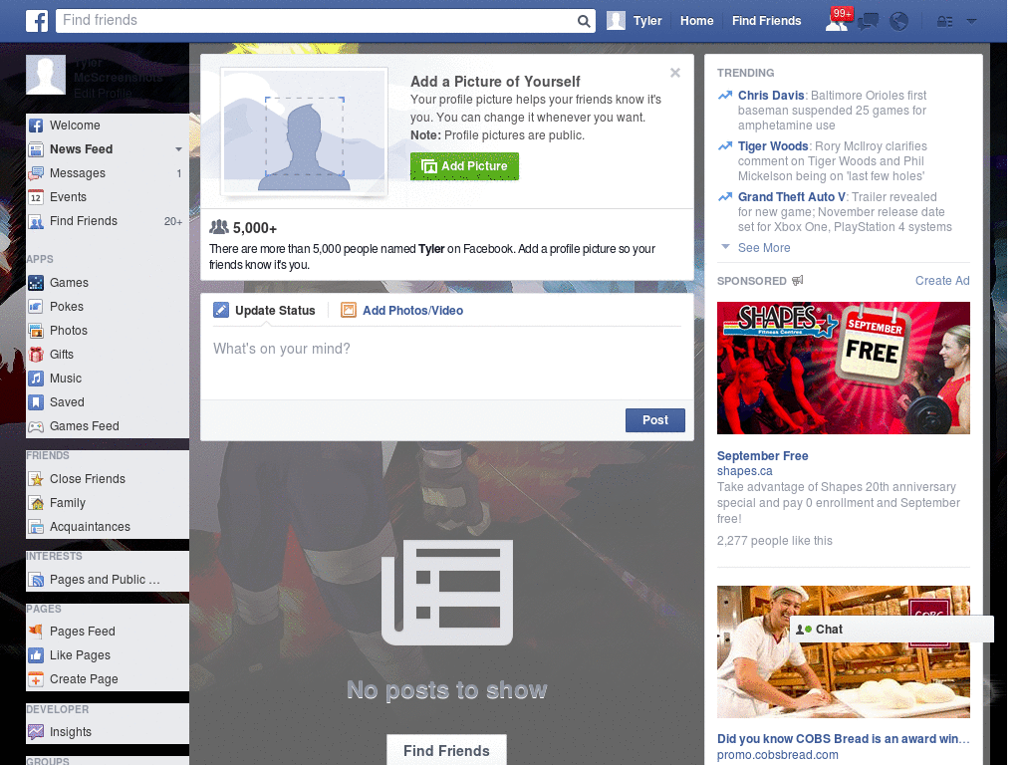The image size is (1020, 765).
Task: Open Tyler profile link in top bar
Action: (647, 21)
